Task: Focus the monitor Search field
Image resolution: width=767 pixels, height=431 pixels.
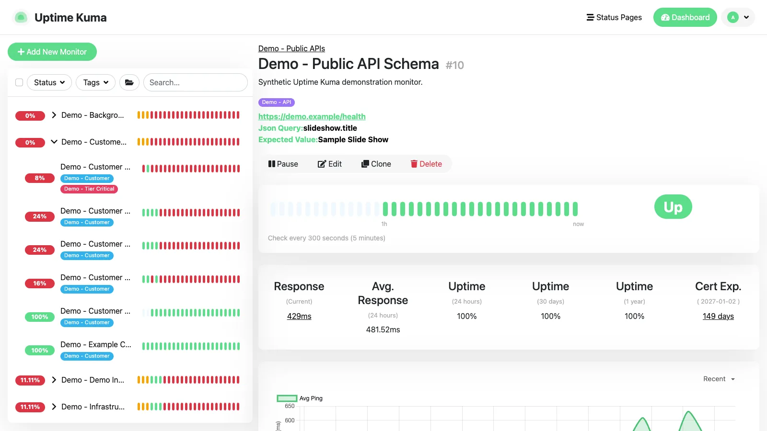Action: (196, 82)
